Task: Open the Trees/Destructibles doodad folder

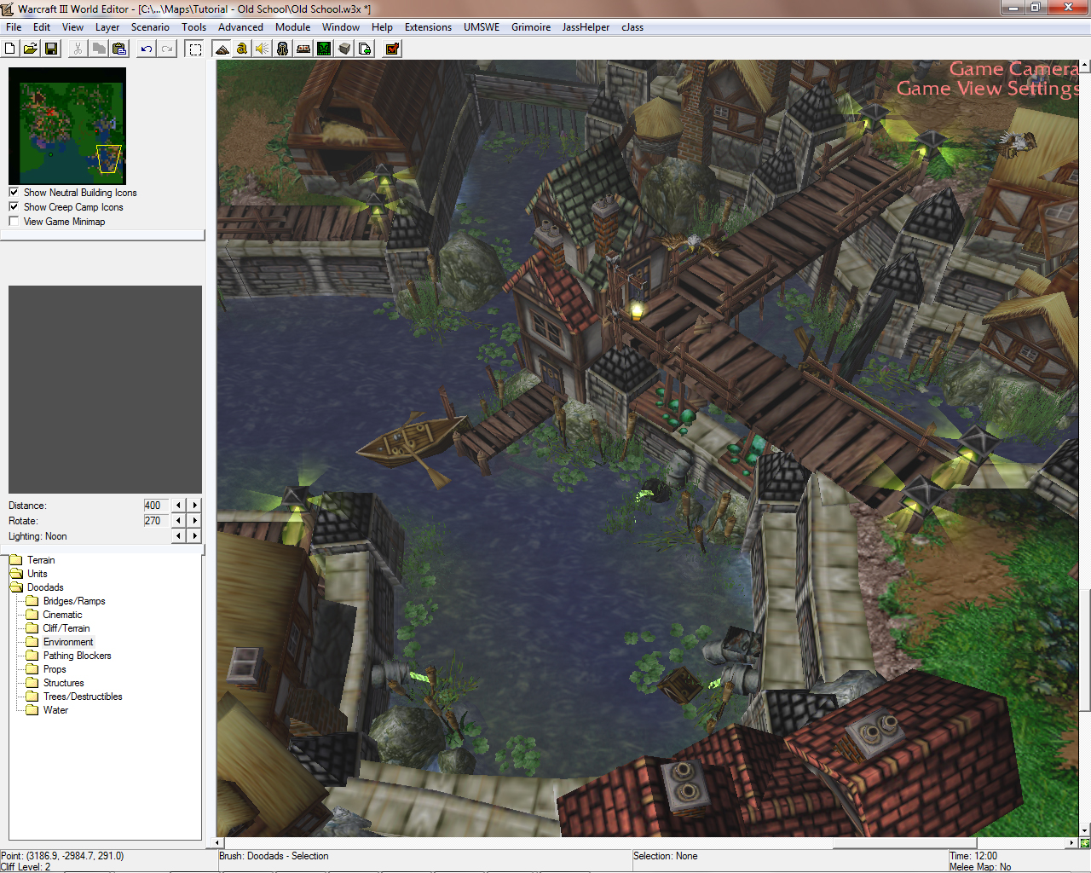Action: pyautogui.click(x=83, y=697)
